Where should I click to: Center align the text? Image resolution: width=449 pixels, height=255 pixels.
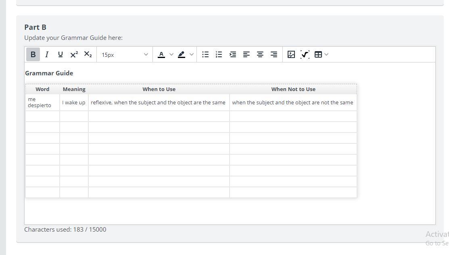[x=260, y=54]
